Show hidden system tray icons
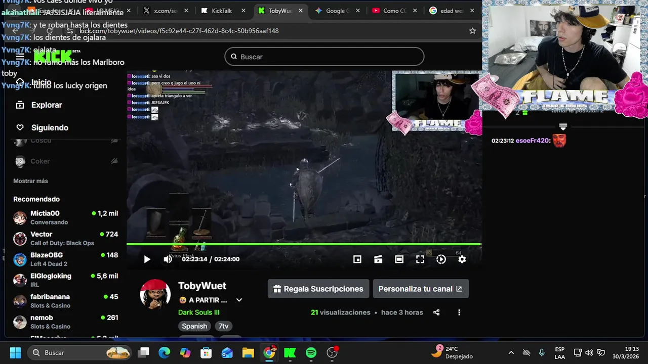648x364 pixels. 511,352
